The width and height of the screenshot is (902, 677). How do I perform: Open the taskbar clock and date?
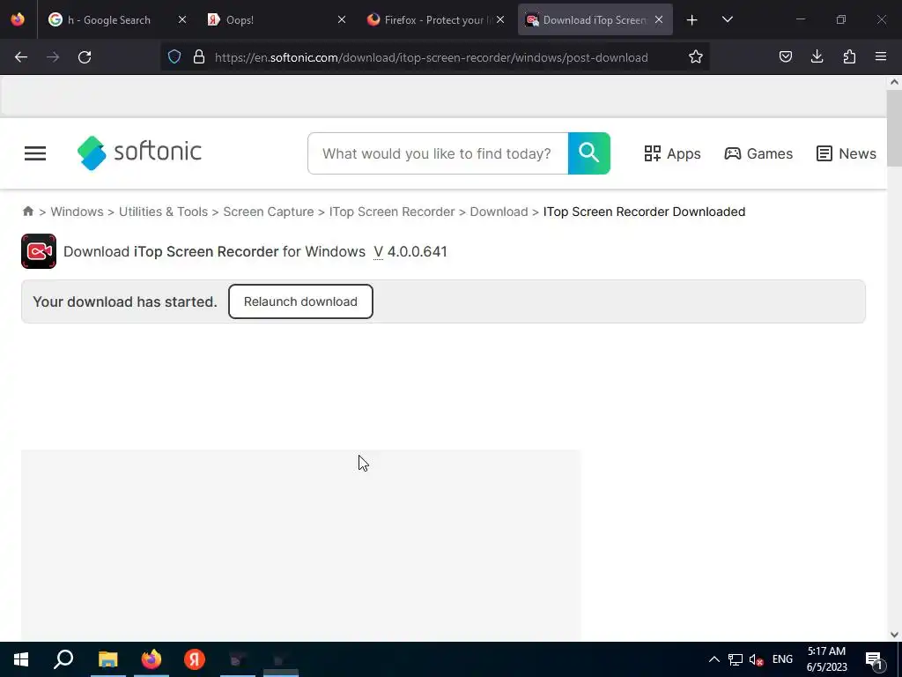(826, 659)
